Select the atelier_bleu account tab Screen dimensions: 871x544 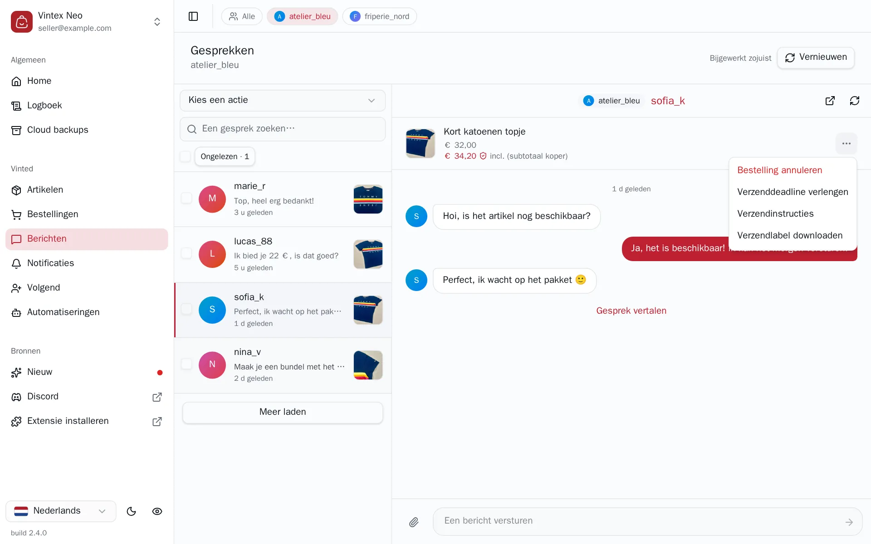[302, 16]
